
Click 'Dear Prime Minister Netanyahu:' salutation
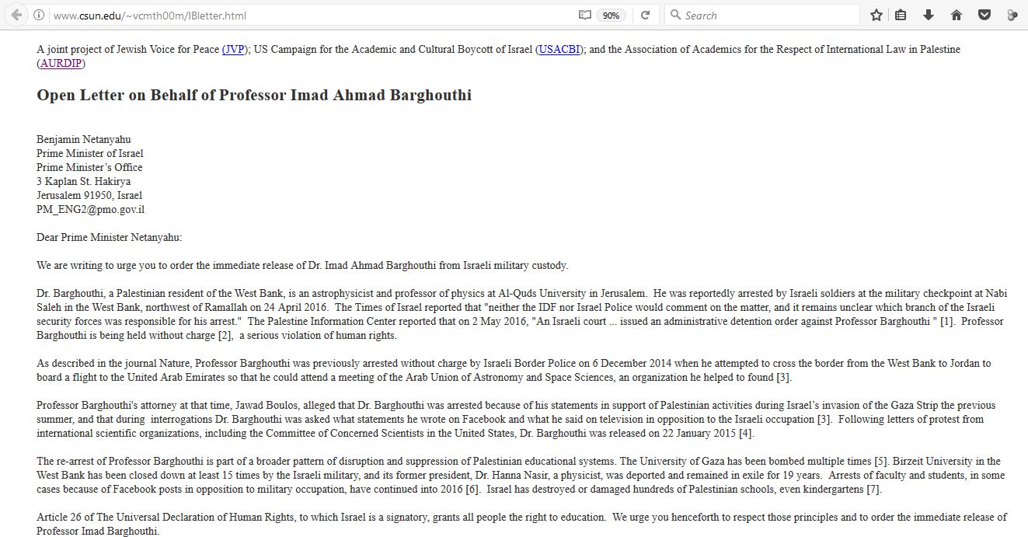110,237
